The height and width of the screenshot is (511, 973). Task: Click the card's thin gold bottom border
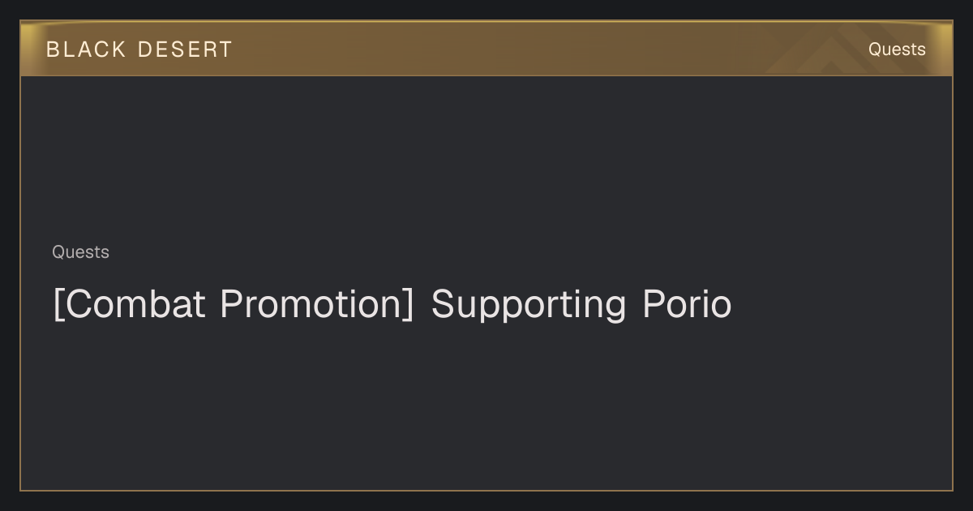click(x=486, y=490)
